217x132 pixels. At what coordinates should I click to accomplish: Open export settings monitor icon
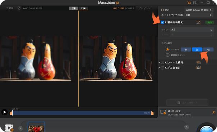(163, 112)
